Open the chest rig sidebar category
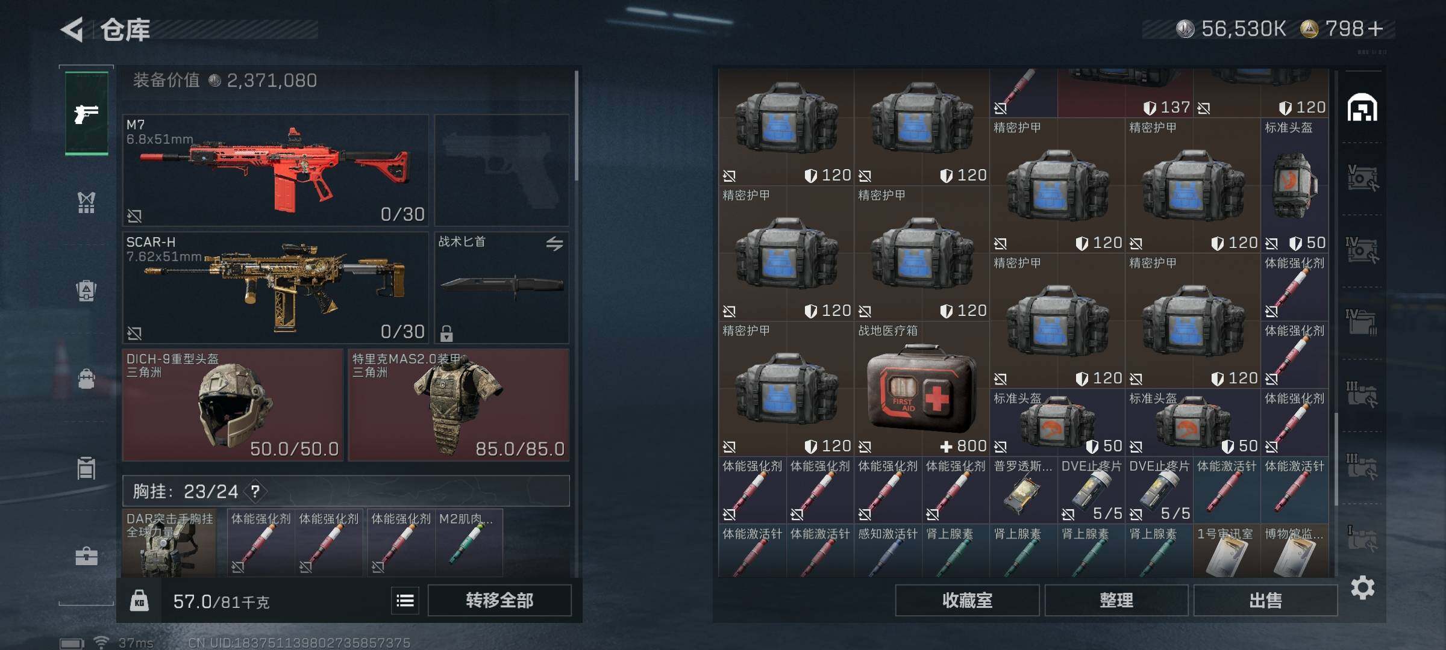Viewport: 1446px width, 650px height. pyautogui.click(x=86, y=203)
